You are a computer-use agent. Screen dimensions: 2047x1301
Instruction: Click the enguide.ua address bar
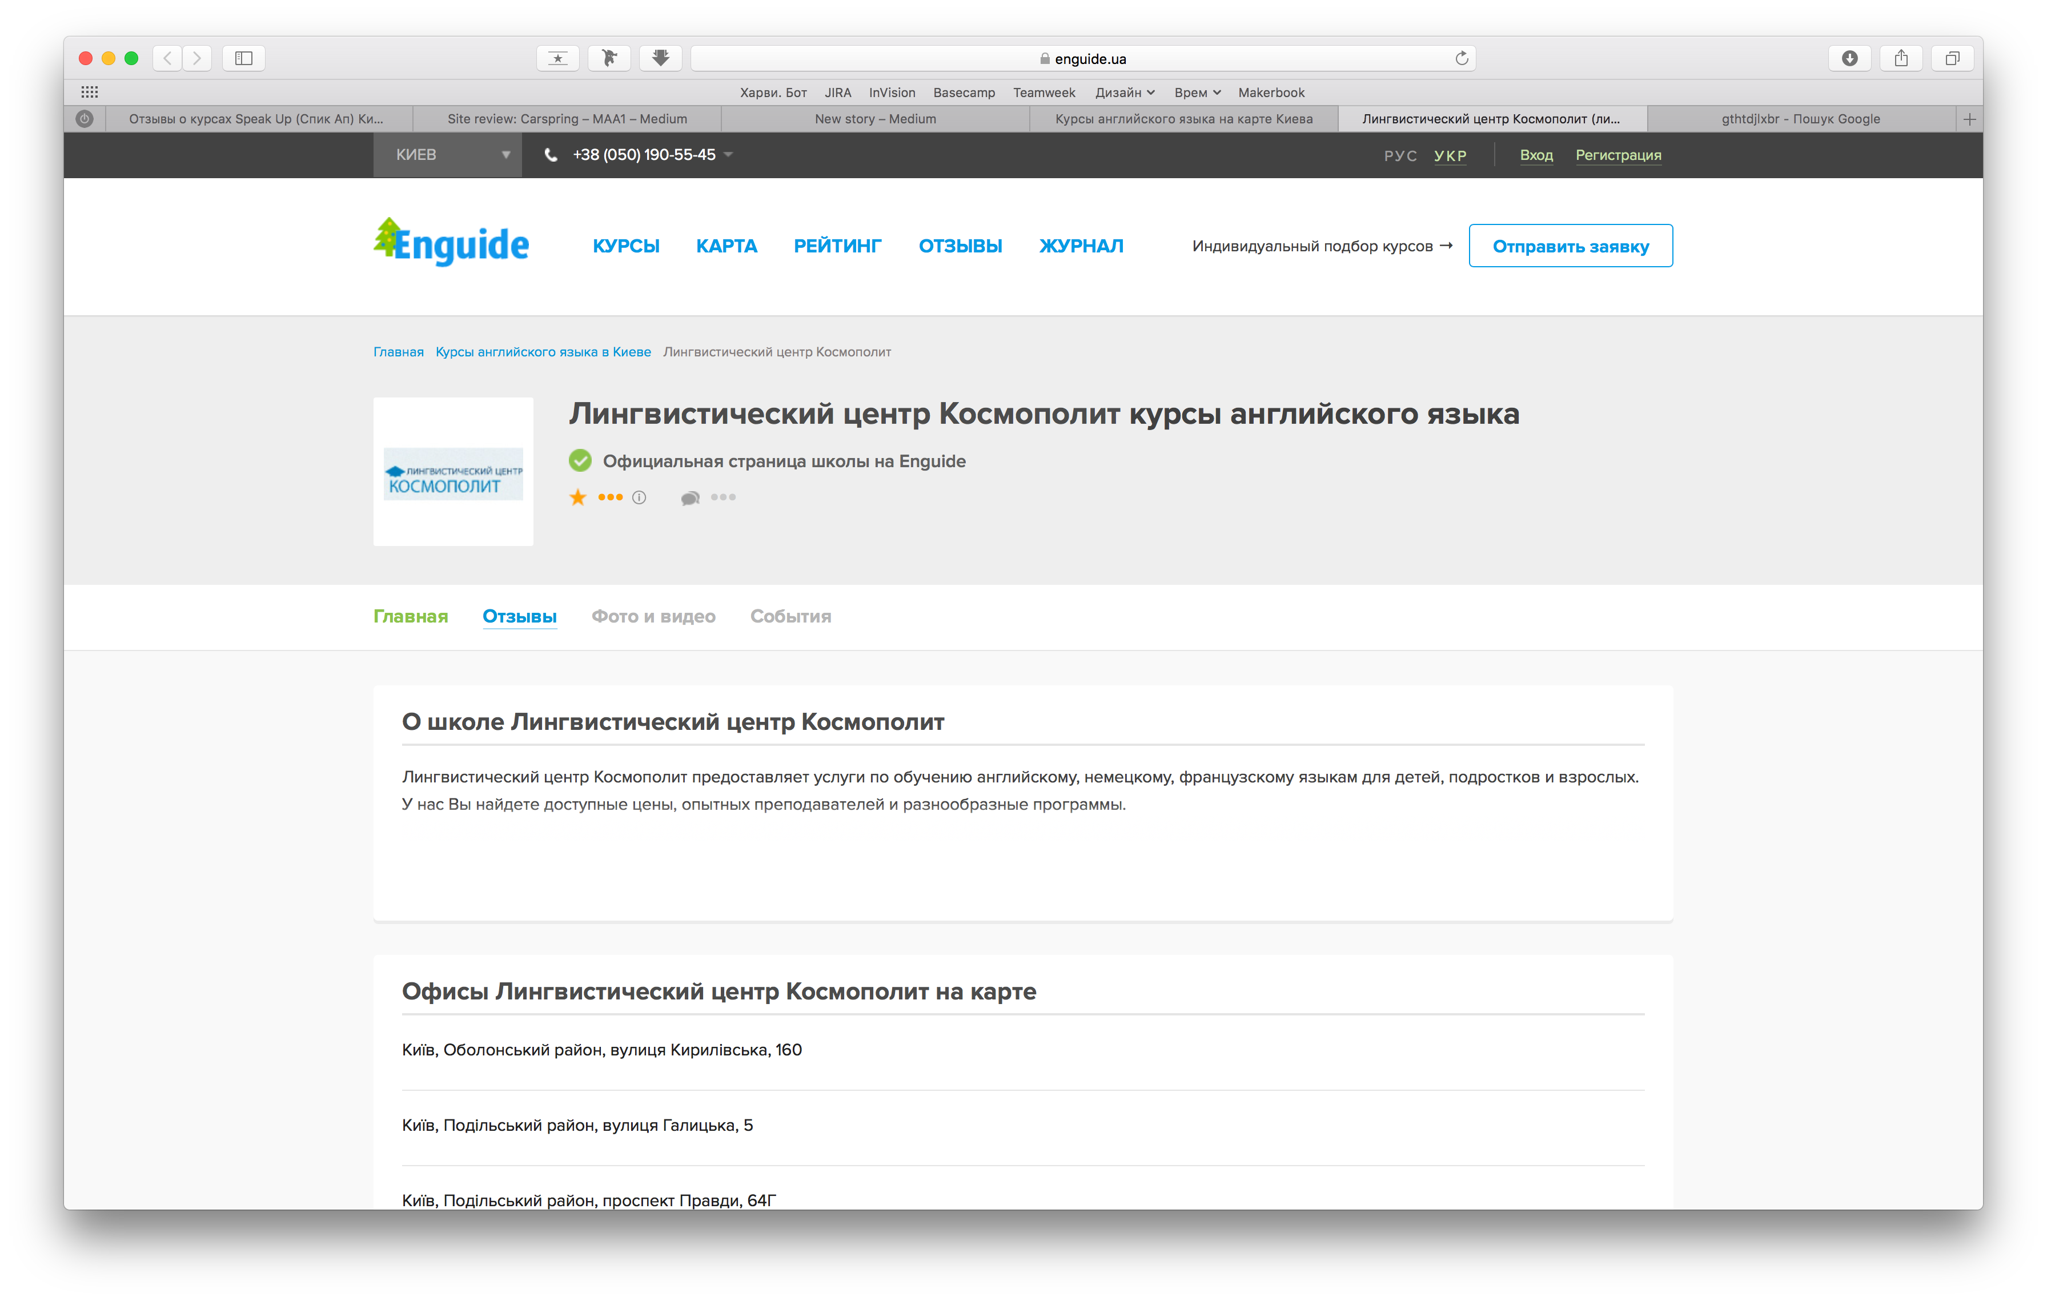click(1083, 59)
